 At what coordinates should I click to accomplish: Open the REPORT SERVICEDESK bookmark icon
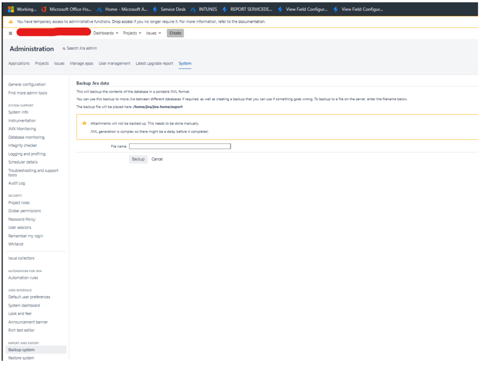[x=225, y=9]
